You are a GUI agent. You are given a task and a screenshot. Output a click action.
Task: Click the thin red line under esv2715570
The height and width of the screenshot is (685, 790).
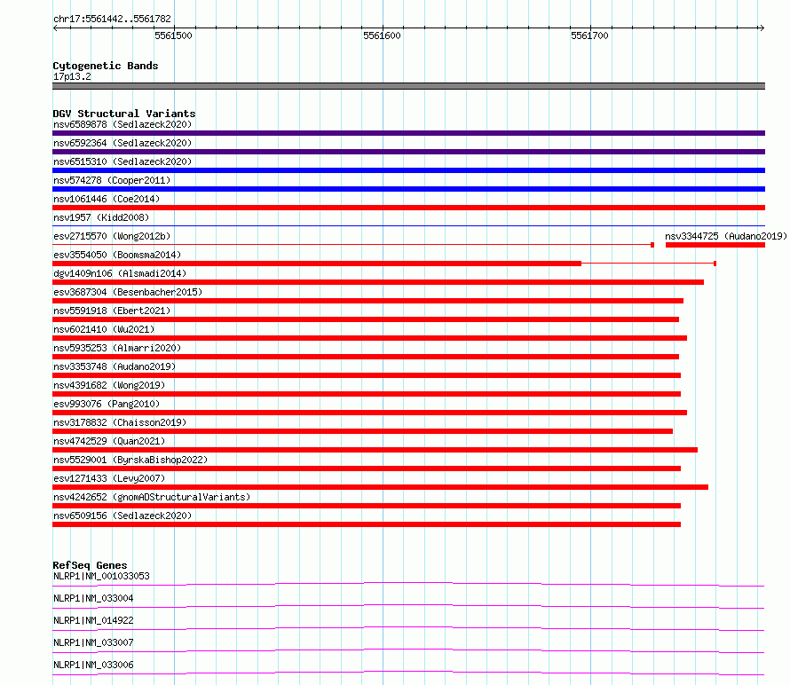point(352,245)
